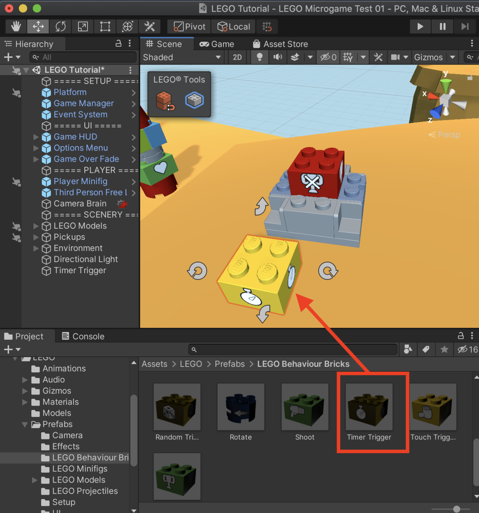
Task: Open Gizmos dropdown arrow
Action: pos(452,57)
